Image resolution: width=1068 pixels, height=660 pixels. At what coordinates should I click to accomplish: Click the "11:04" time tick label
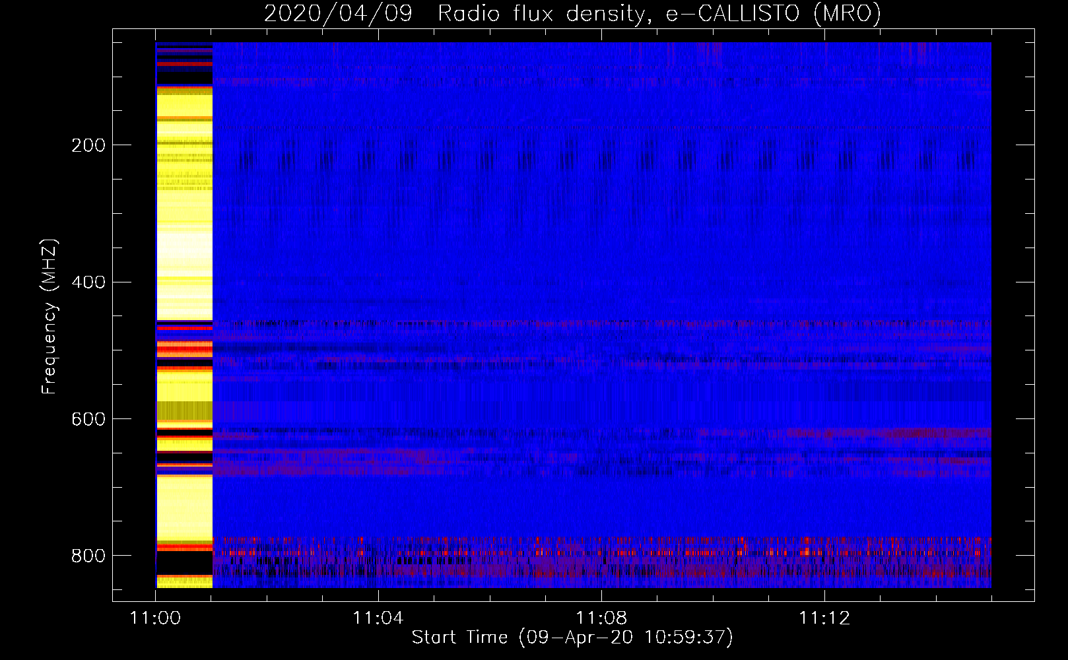(x=378, y=618)
